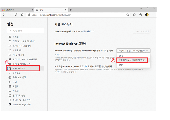Open 프로필 settings section
This screenshot has height=120, width=170.
click(x=16, y=37)
